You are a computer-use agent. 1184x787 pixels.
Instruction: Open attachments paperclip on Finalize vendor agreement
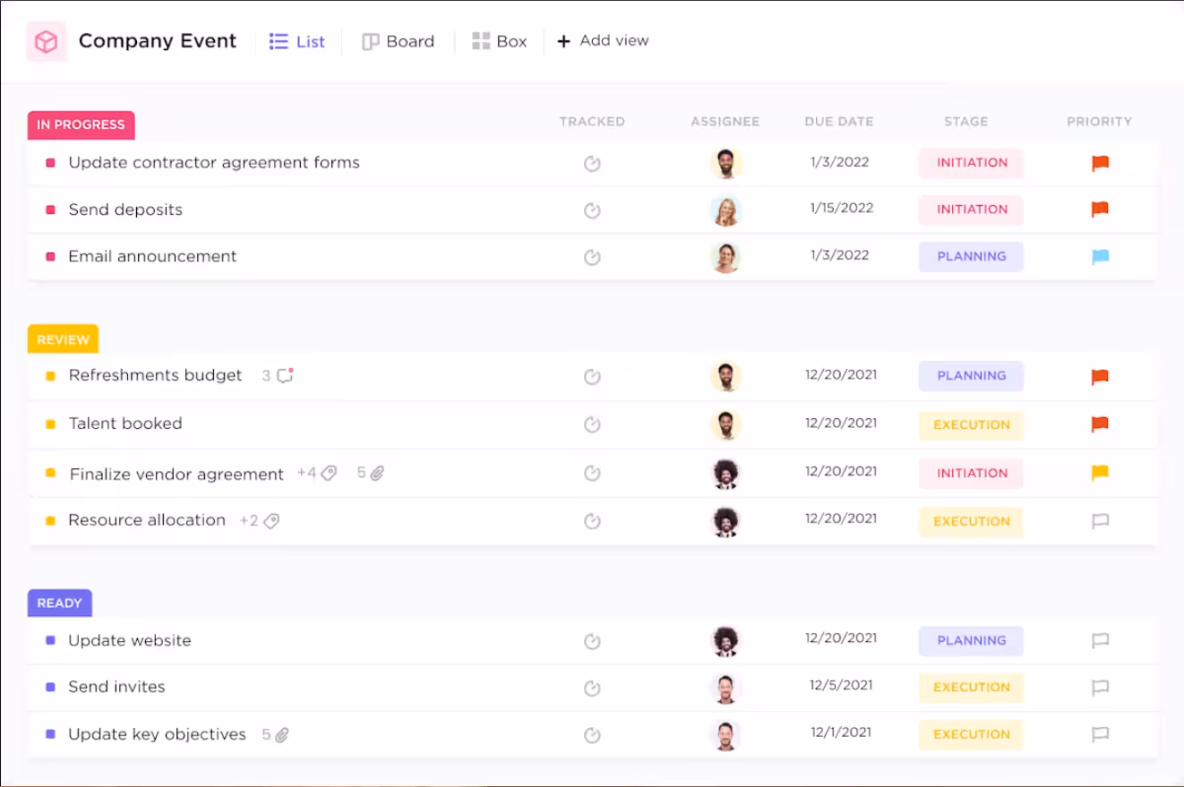tap(377, 473)
